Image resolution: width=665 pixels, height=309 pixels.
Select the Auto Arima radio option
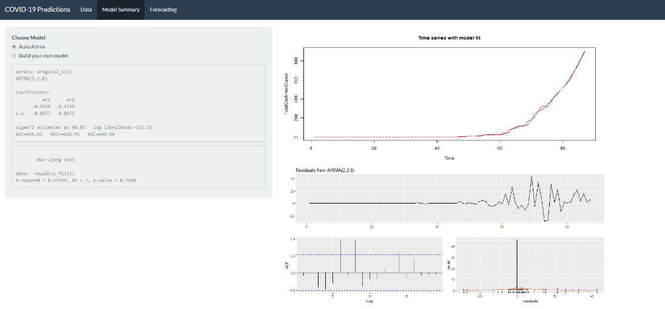(15, 47)
